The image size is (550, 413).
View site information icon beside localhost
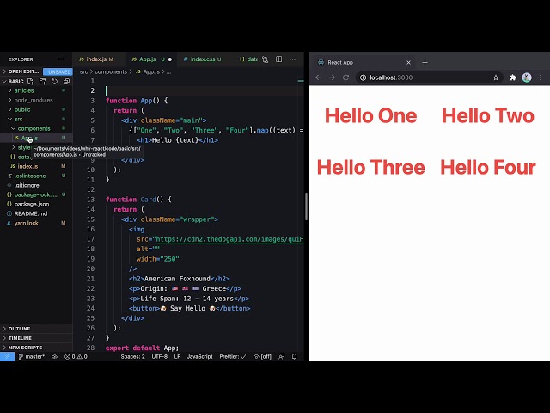pyautogui.click(x=363, y=77)
